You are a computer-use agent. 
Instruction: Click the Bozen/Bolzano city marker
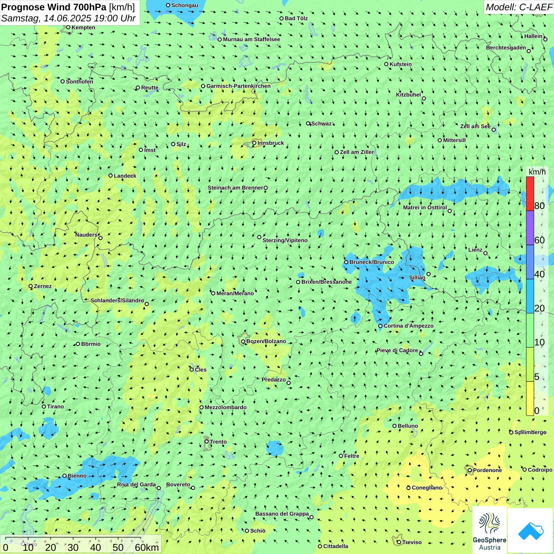243,341
